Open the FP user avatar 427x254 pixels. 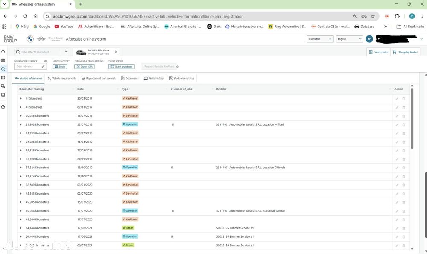(x=369, y=39)
